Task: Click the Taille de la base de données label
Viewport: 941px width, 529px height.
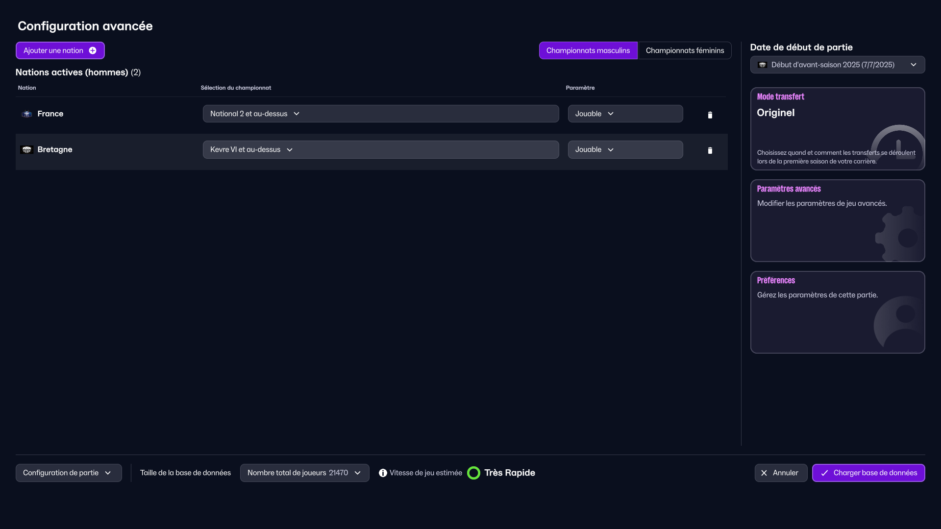Action: pos(185,473)
